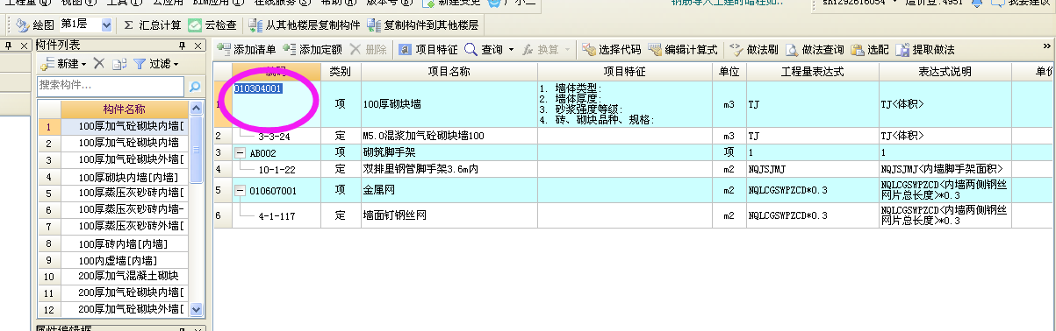This screenshot has height=331, width=1056.
Task: Click the 构件名称 column header
Action: [124, 109]
